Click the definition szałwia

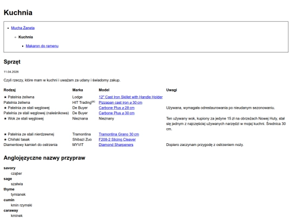point(17,184)
